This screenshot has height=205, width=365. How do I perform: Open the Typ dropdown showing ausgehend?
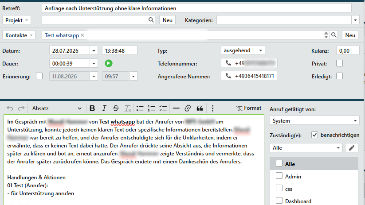point(243,50)
